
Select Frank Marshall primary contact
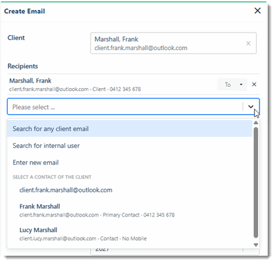pos(130,210)
